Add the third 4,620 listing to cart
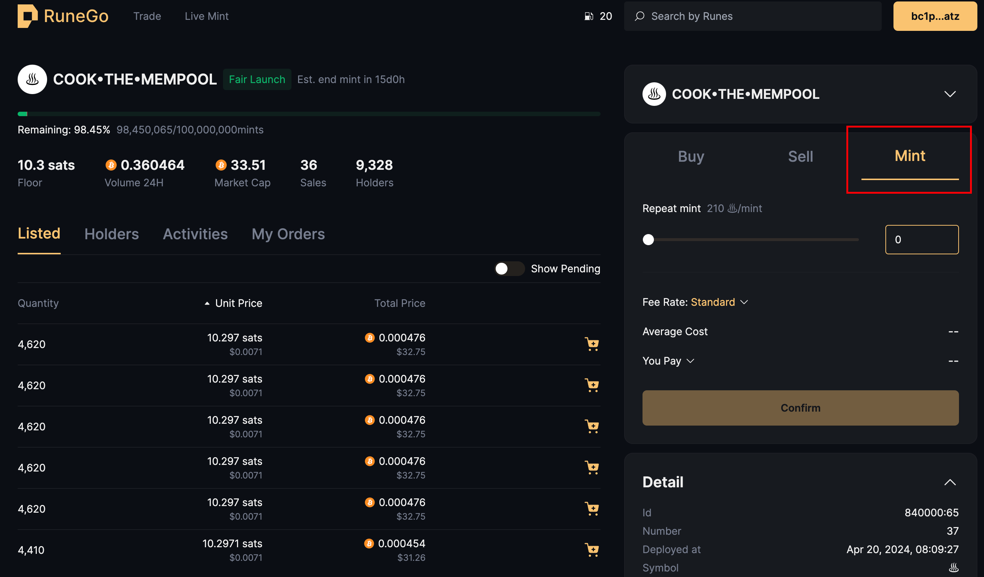Screen dimensions: 984x577 click(x=592, y=426)
